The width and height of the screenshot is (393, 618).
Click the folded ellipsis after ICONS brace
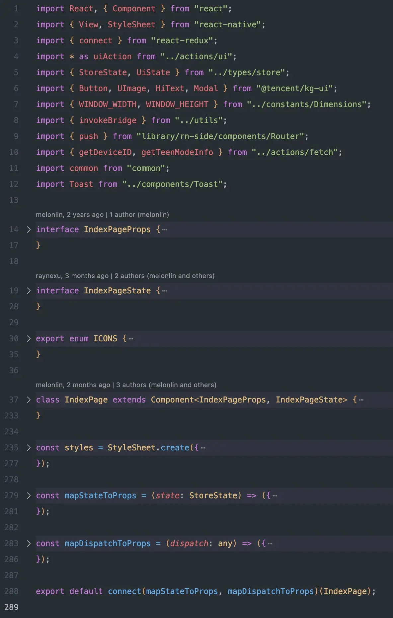(x=131, y=339)
